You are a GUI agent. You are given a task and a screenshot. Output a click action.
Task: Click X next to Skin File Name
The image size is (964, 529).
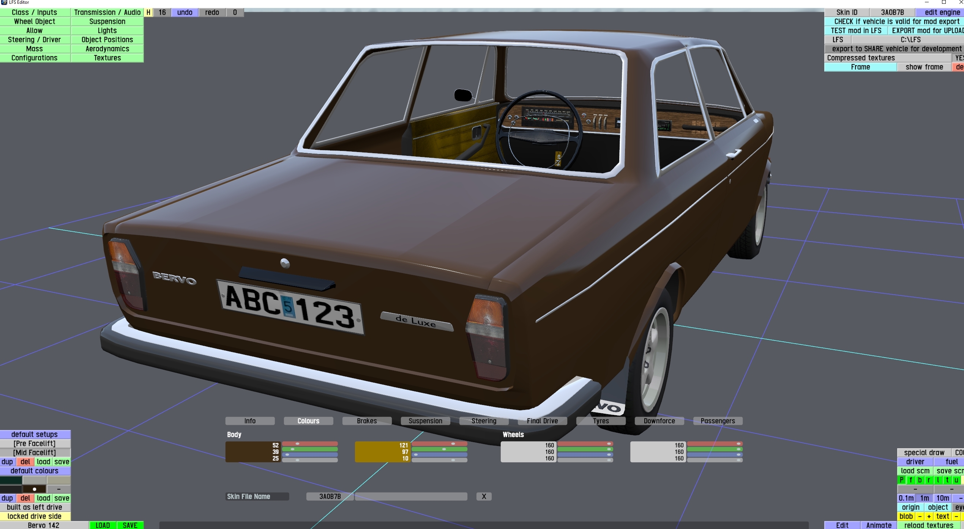pos(484,496)
